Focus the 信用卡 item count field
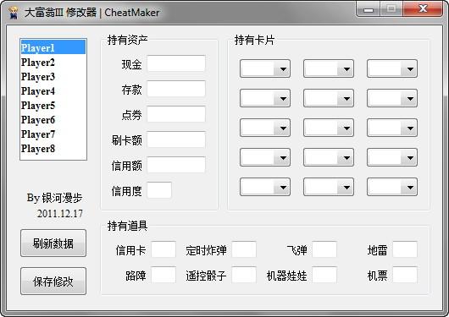Viewport: 449px width, 317px height. 164,249
